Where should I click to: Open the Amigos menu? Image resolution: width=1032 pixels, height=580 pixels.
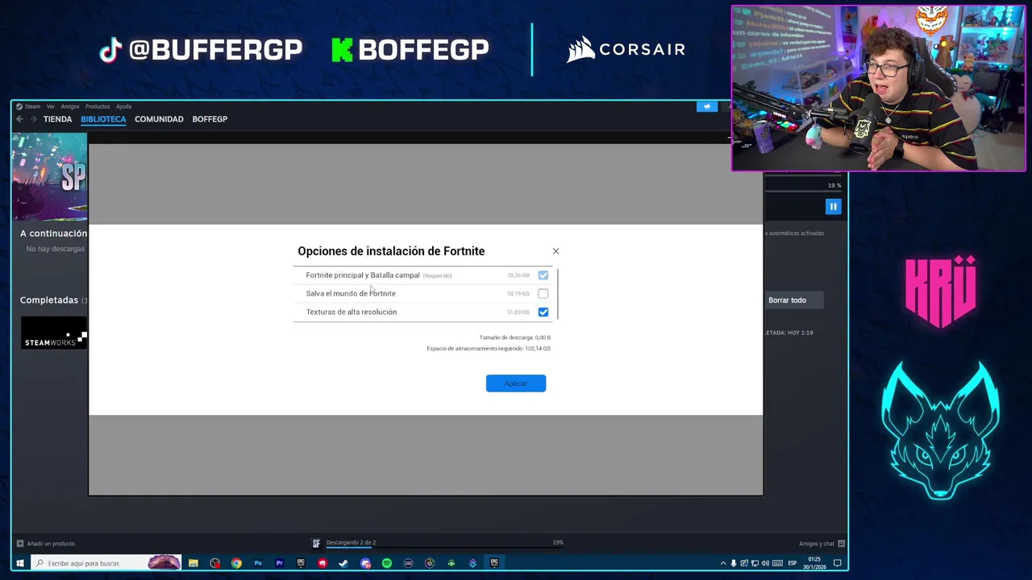[x=70, y=106]
